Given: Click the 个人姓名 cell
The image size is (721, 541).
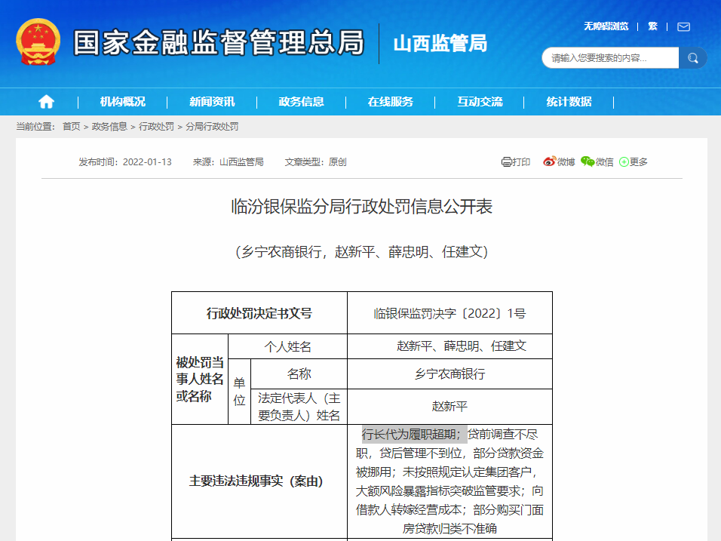Looking at the screenshot, I should pyautogui.click(x=287, y=346).
